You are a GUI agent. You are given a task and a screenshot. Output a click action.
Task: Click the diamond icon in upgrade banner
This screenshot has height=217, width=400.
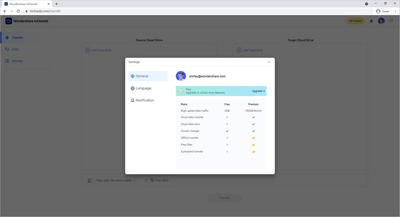tap(181, 91)
